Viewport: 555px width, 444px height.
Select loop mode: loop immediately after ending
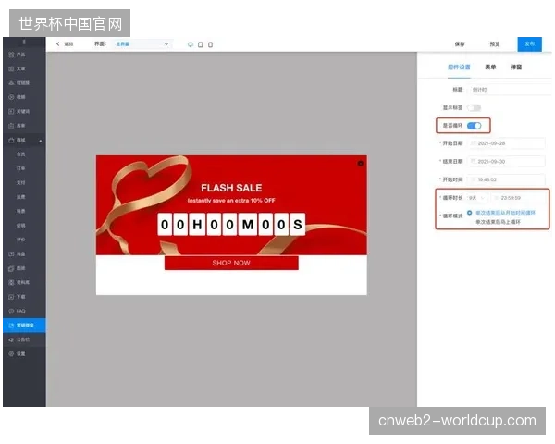[x=498, y=222]
